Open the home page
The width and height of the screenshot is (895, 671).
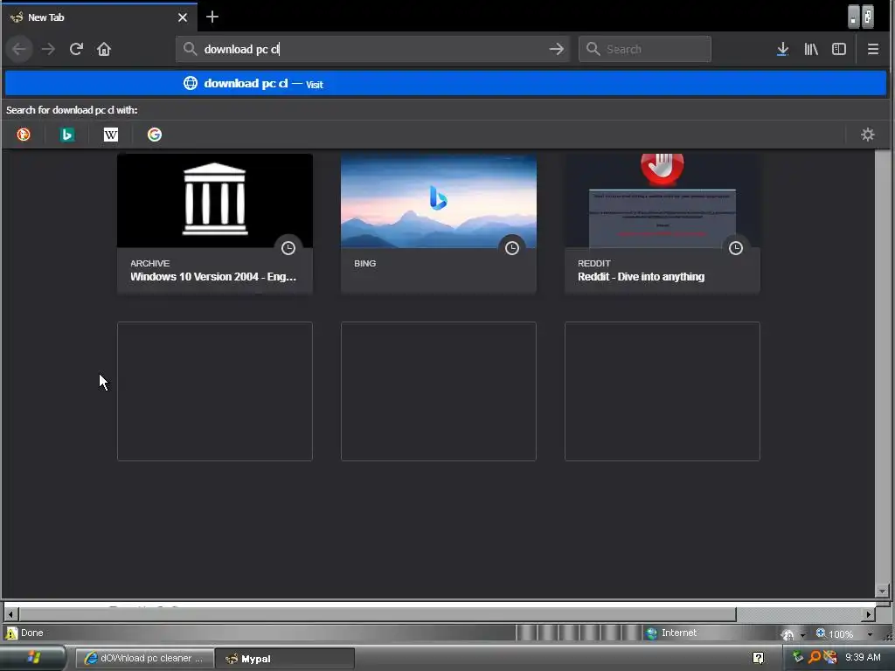[103, 49]
